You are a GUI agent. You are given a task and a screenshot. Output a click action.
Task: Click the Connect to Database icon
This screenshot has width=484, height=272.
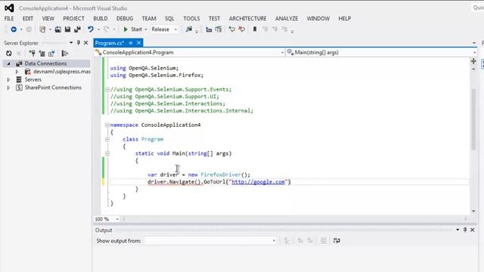32,54
